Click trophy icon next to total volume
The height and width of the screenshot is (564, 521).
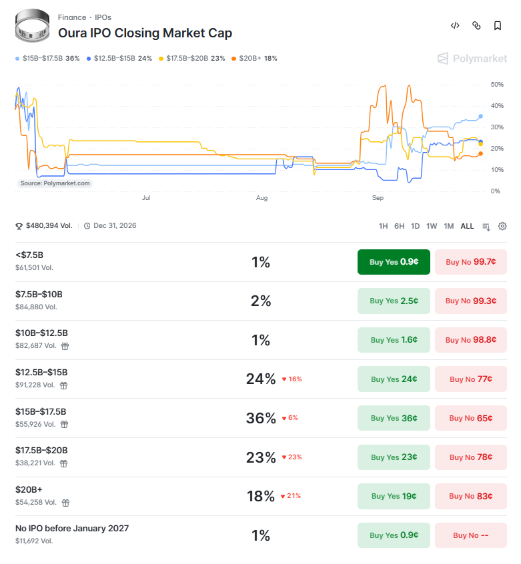pos(19,226)
